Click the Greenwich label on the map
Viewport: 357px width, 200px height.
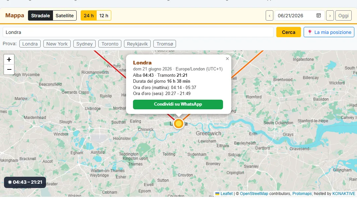click(x=209, y=134)
